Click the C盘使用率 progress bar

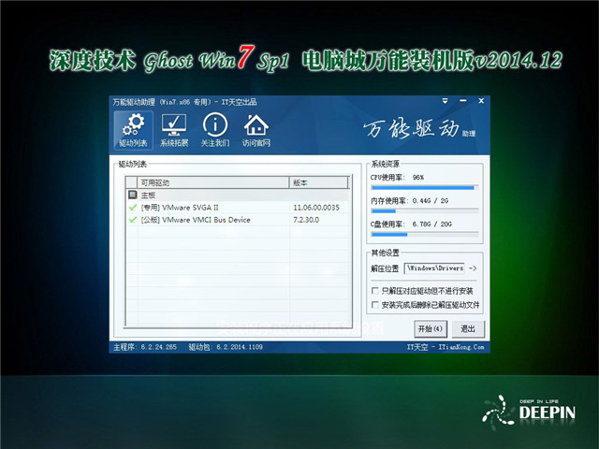pos(424,235)
